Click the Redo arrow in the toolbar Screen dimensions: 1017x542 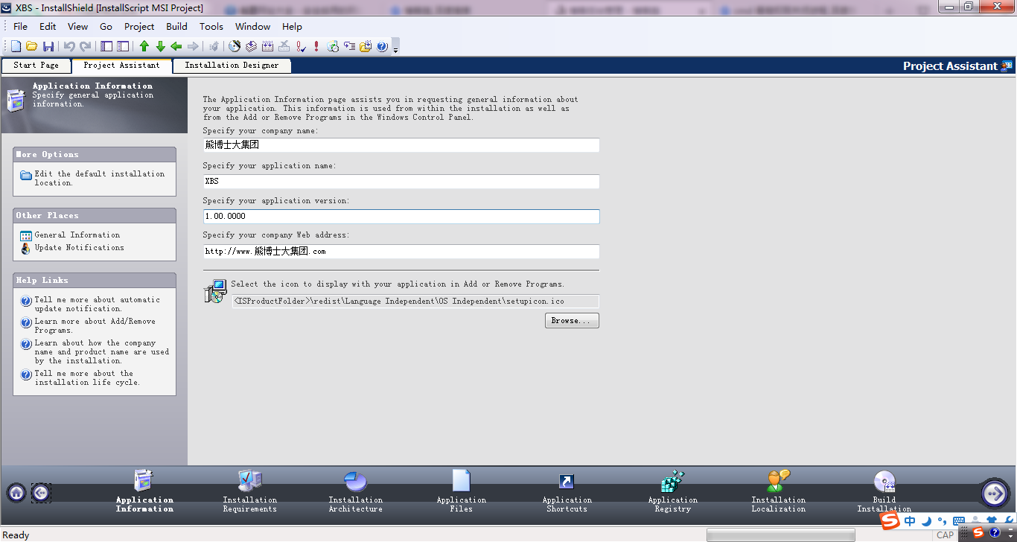(x=86, y=46)
